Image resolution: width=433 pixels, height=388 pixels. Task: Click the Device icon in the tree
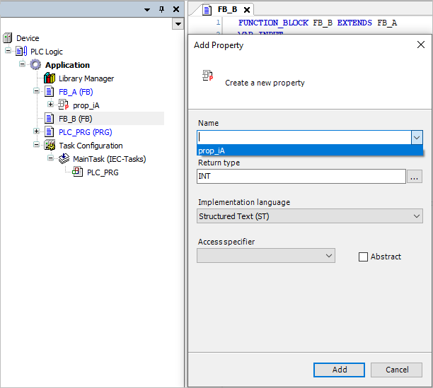click(8, 38)
